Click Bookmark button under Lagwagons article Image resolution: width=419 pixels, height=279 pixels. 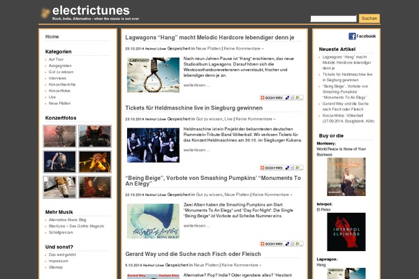click(281, 98)
